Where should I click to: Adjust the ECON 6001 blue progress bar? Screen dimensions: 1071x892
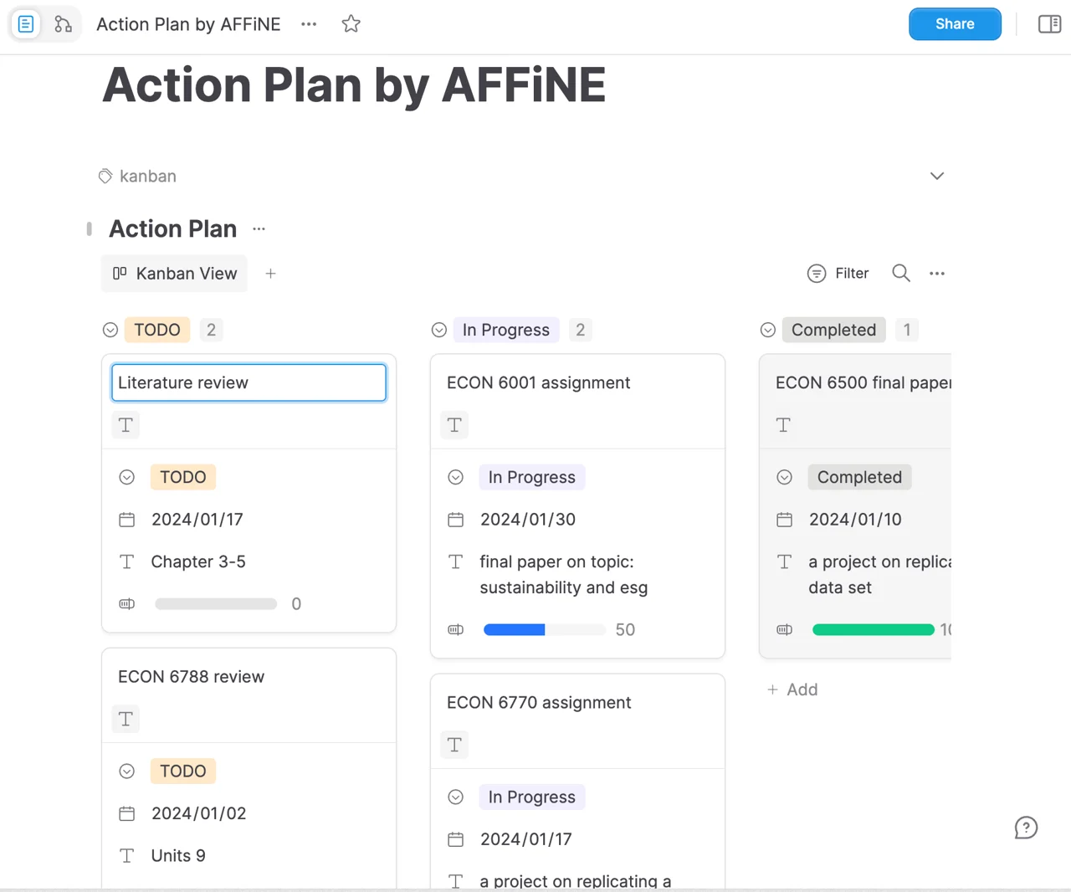click(x=545, y=629)
